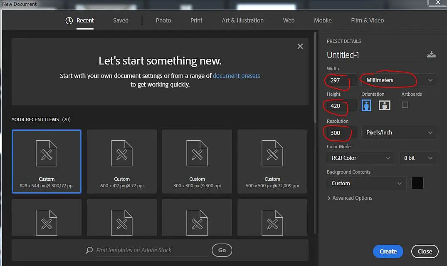447x266 pixels.
Task: Open the Millimeters units dropdown
Action: [399, 80]
